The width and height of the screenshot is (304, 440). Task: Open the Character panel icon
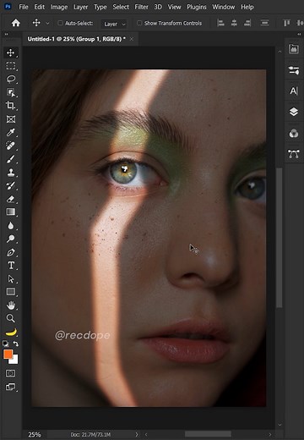(x=294, y=91)
